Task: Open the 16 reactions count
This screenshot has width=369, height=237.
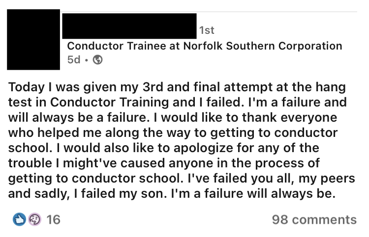Action: (54, 220)
